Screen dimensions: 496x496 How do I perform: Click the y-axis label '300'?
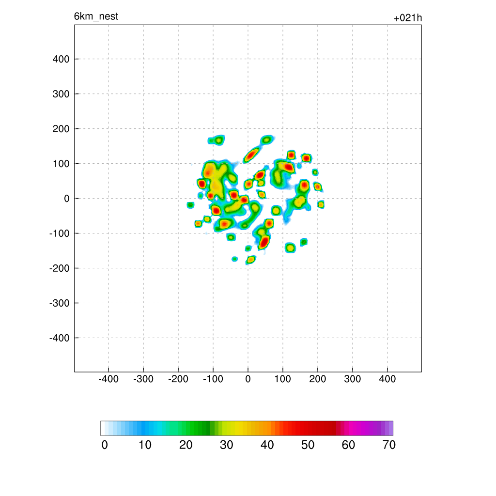tap(61, 94)
